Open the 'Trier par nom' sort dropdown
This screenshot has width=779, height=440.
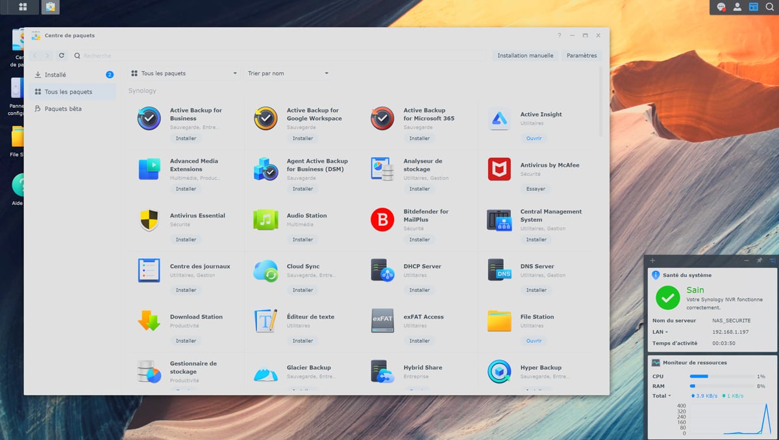288,73
